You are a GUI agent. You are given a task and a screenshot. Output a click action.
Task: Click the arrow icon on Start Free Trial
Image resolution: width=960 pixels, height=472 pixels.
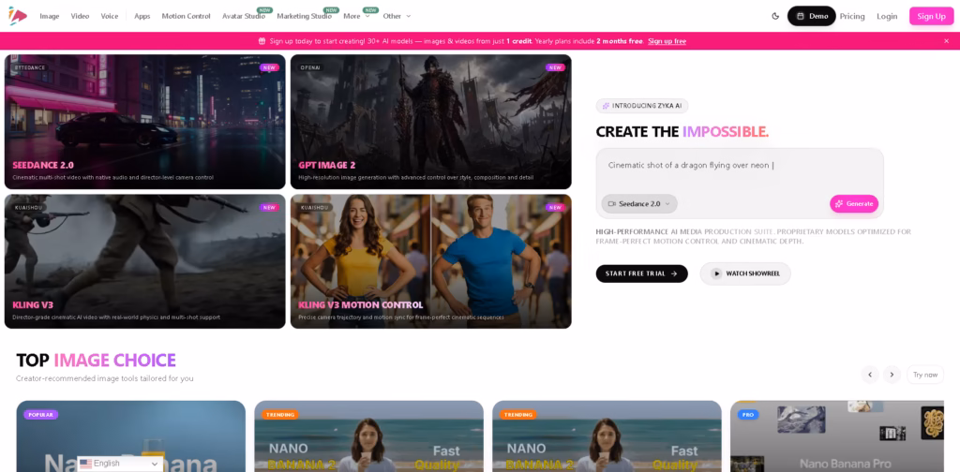pyautogui.click(x=674, y=273)
